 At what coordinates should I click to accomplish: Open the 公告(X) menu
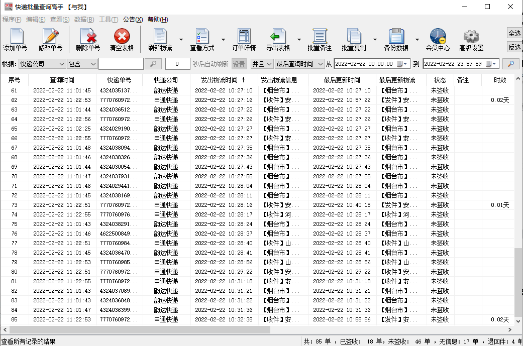click(x=133, y=19)
